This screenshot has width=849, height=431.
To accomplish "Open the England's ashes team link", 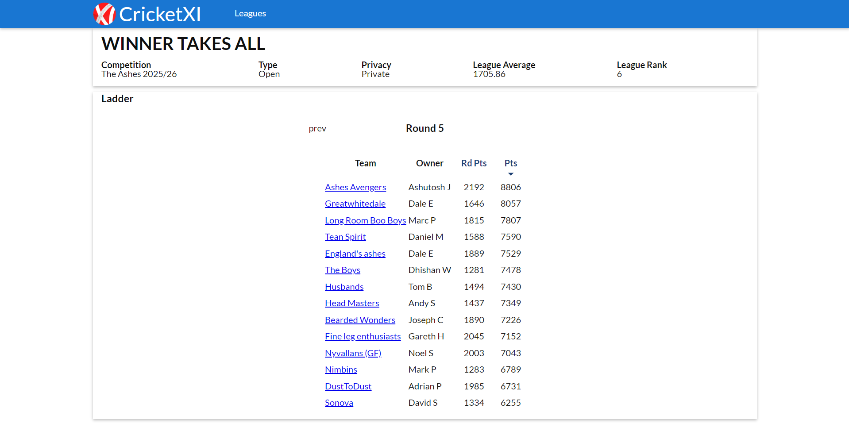I will point(355,254).
